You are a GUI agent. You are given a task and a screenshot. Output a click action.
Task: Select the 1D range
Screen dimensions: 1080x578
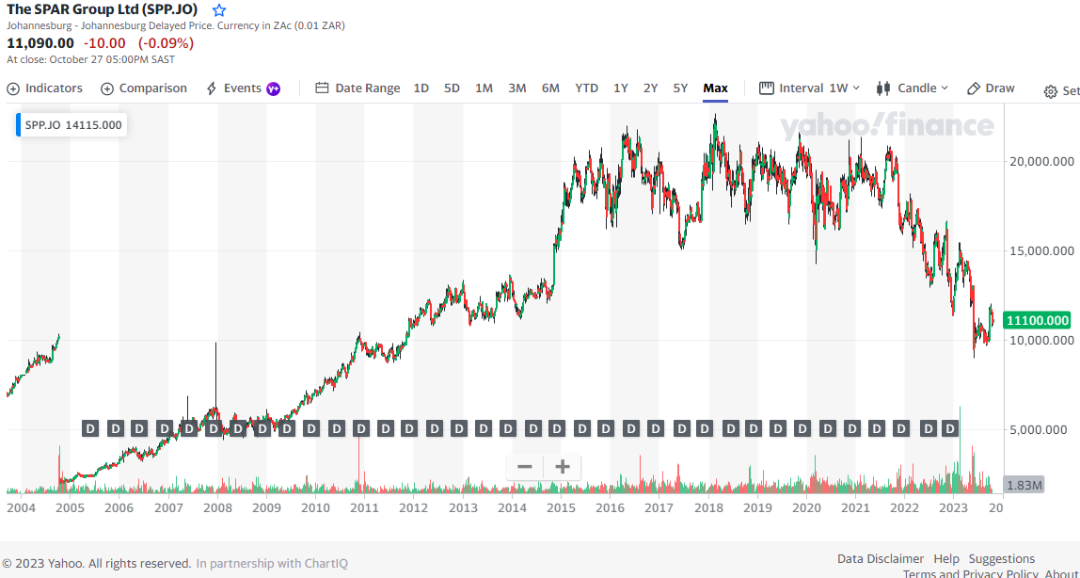coord(421,88)
